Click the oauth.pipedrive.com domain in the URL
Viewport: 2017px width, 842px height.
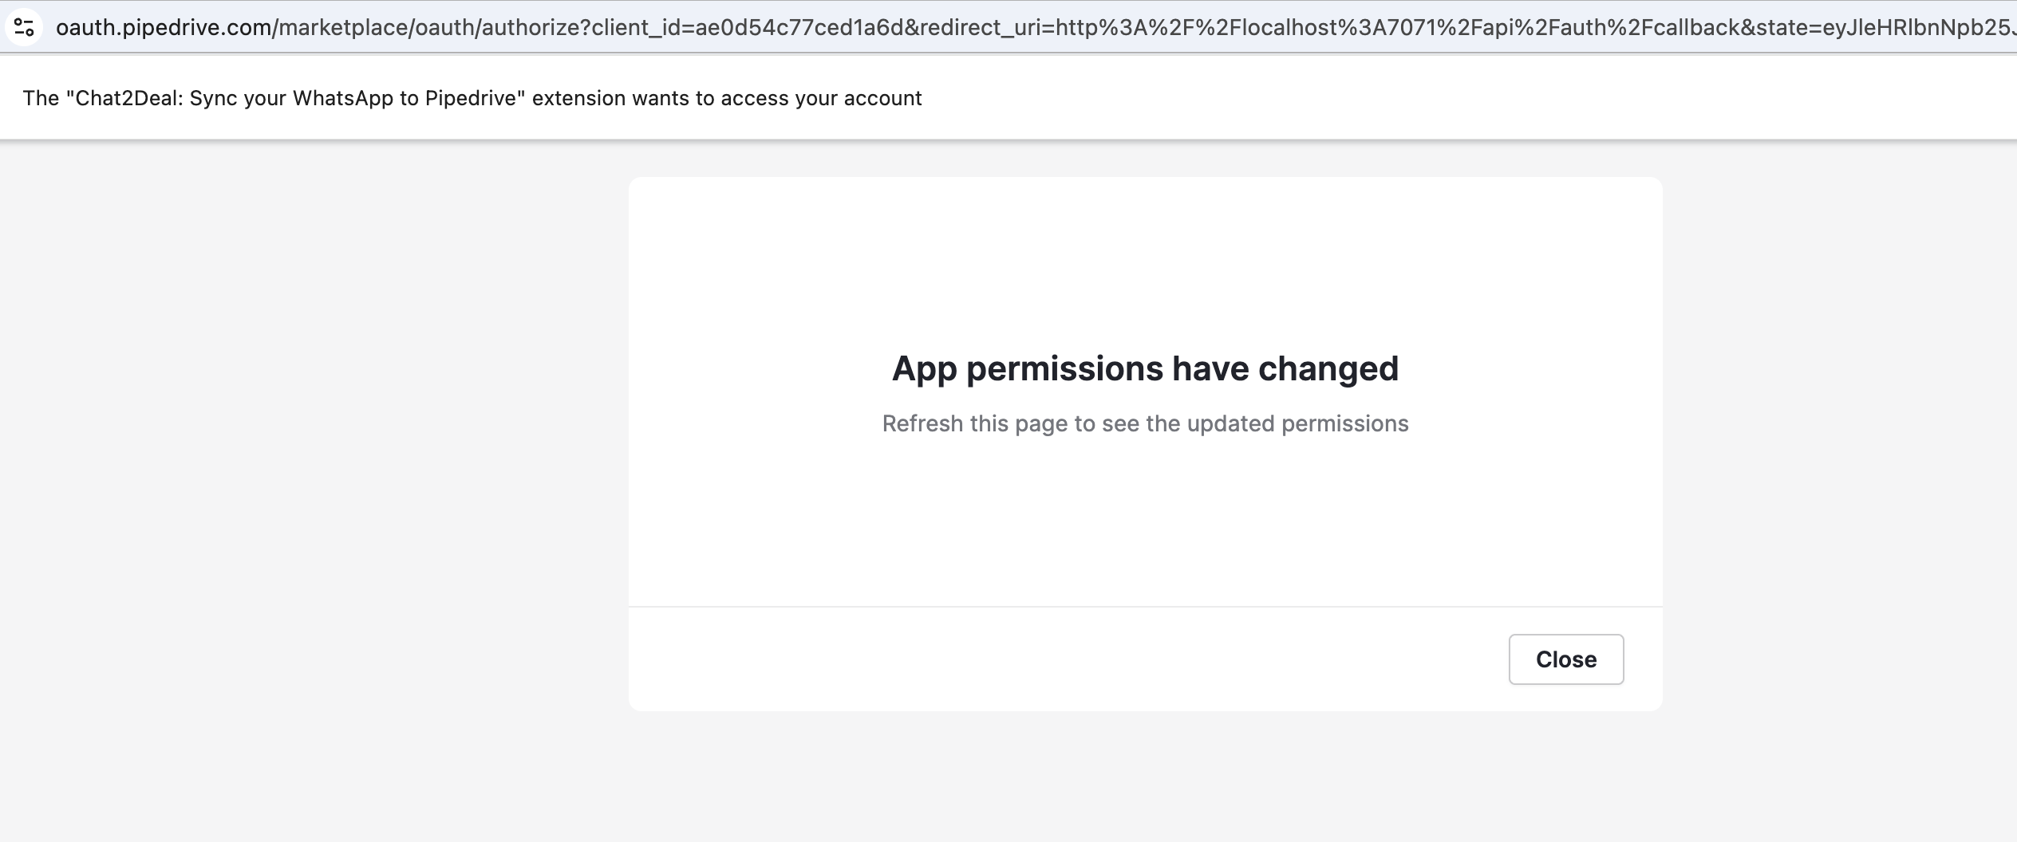164,28
